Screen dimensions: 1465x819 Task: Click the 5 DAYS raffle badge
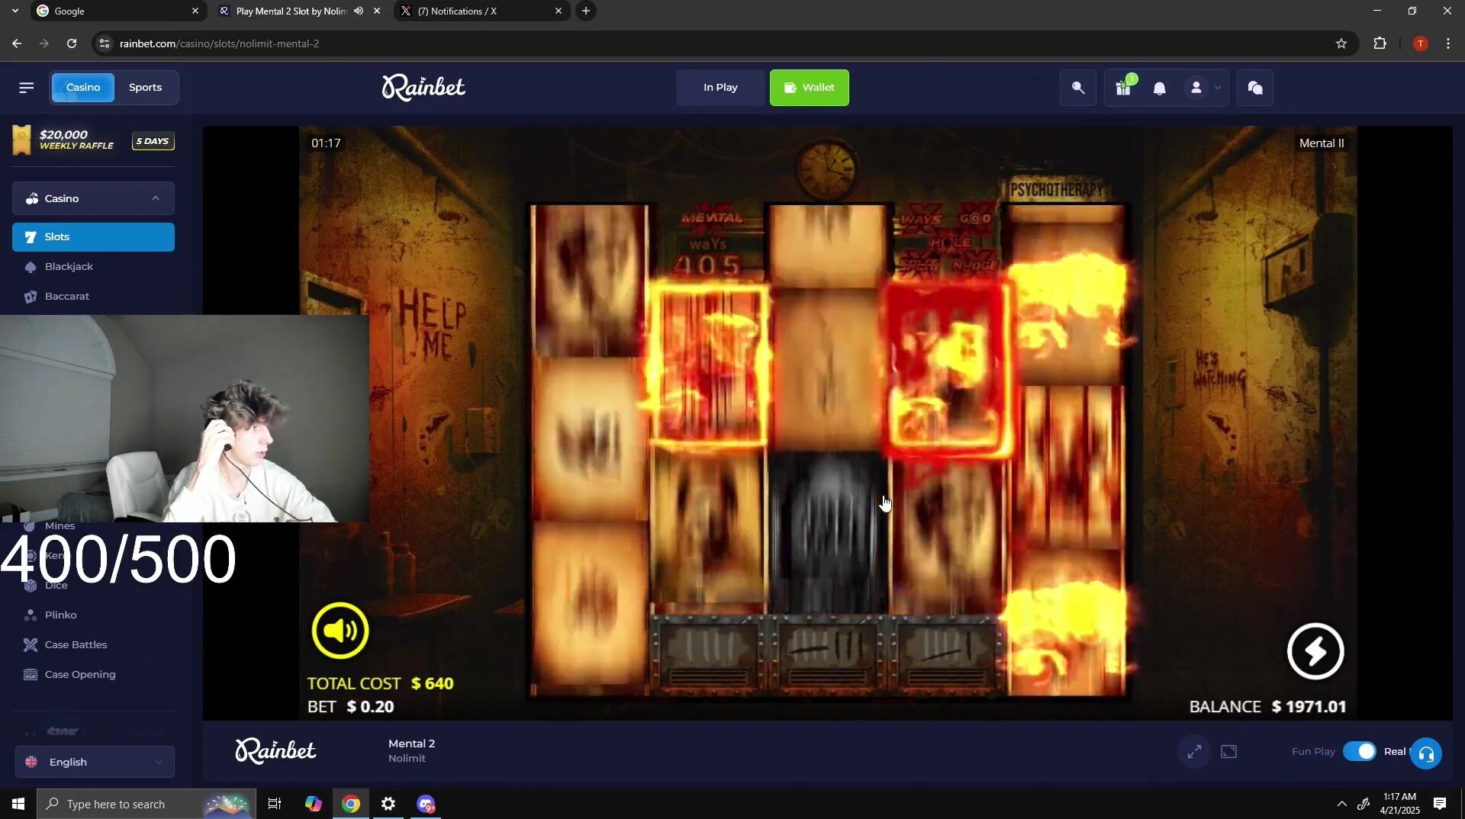pyautogui.click(x=153, y=141)
